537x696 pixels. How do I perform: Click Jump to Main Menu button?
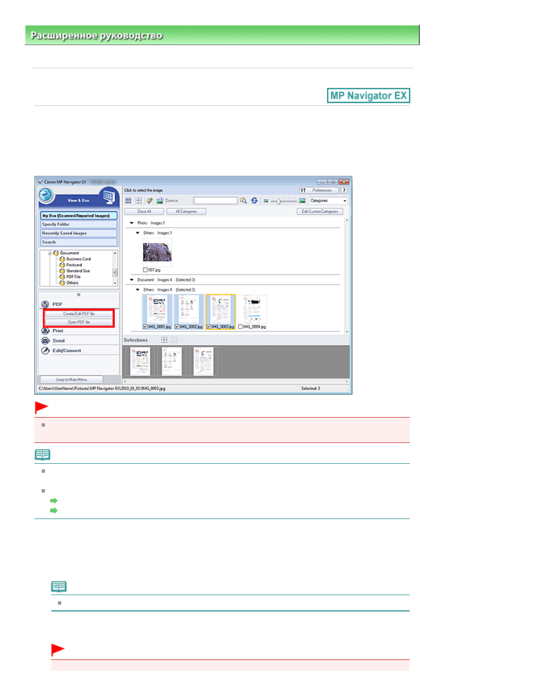(x=71, y=380)
